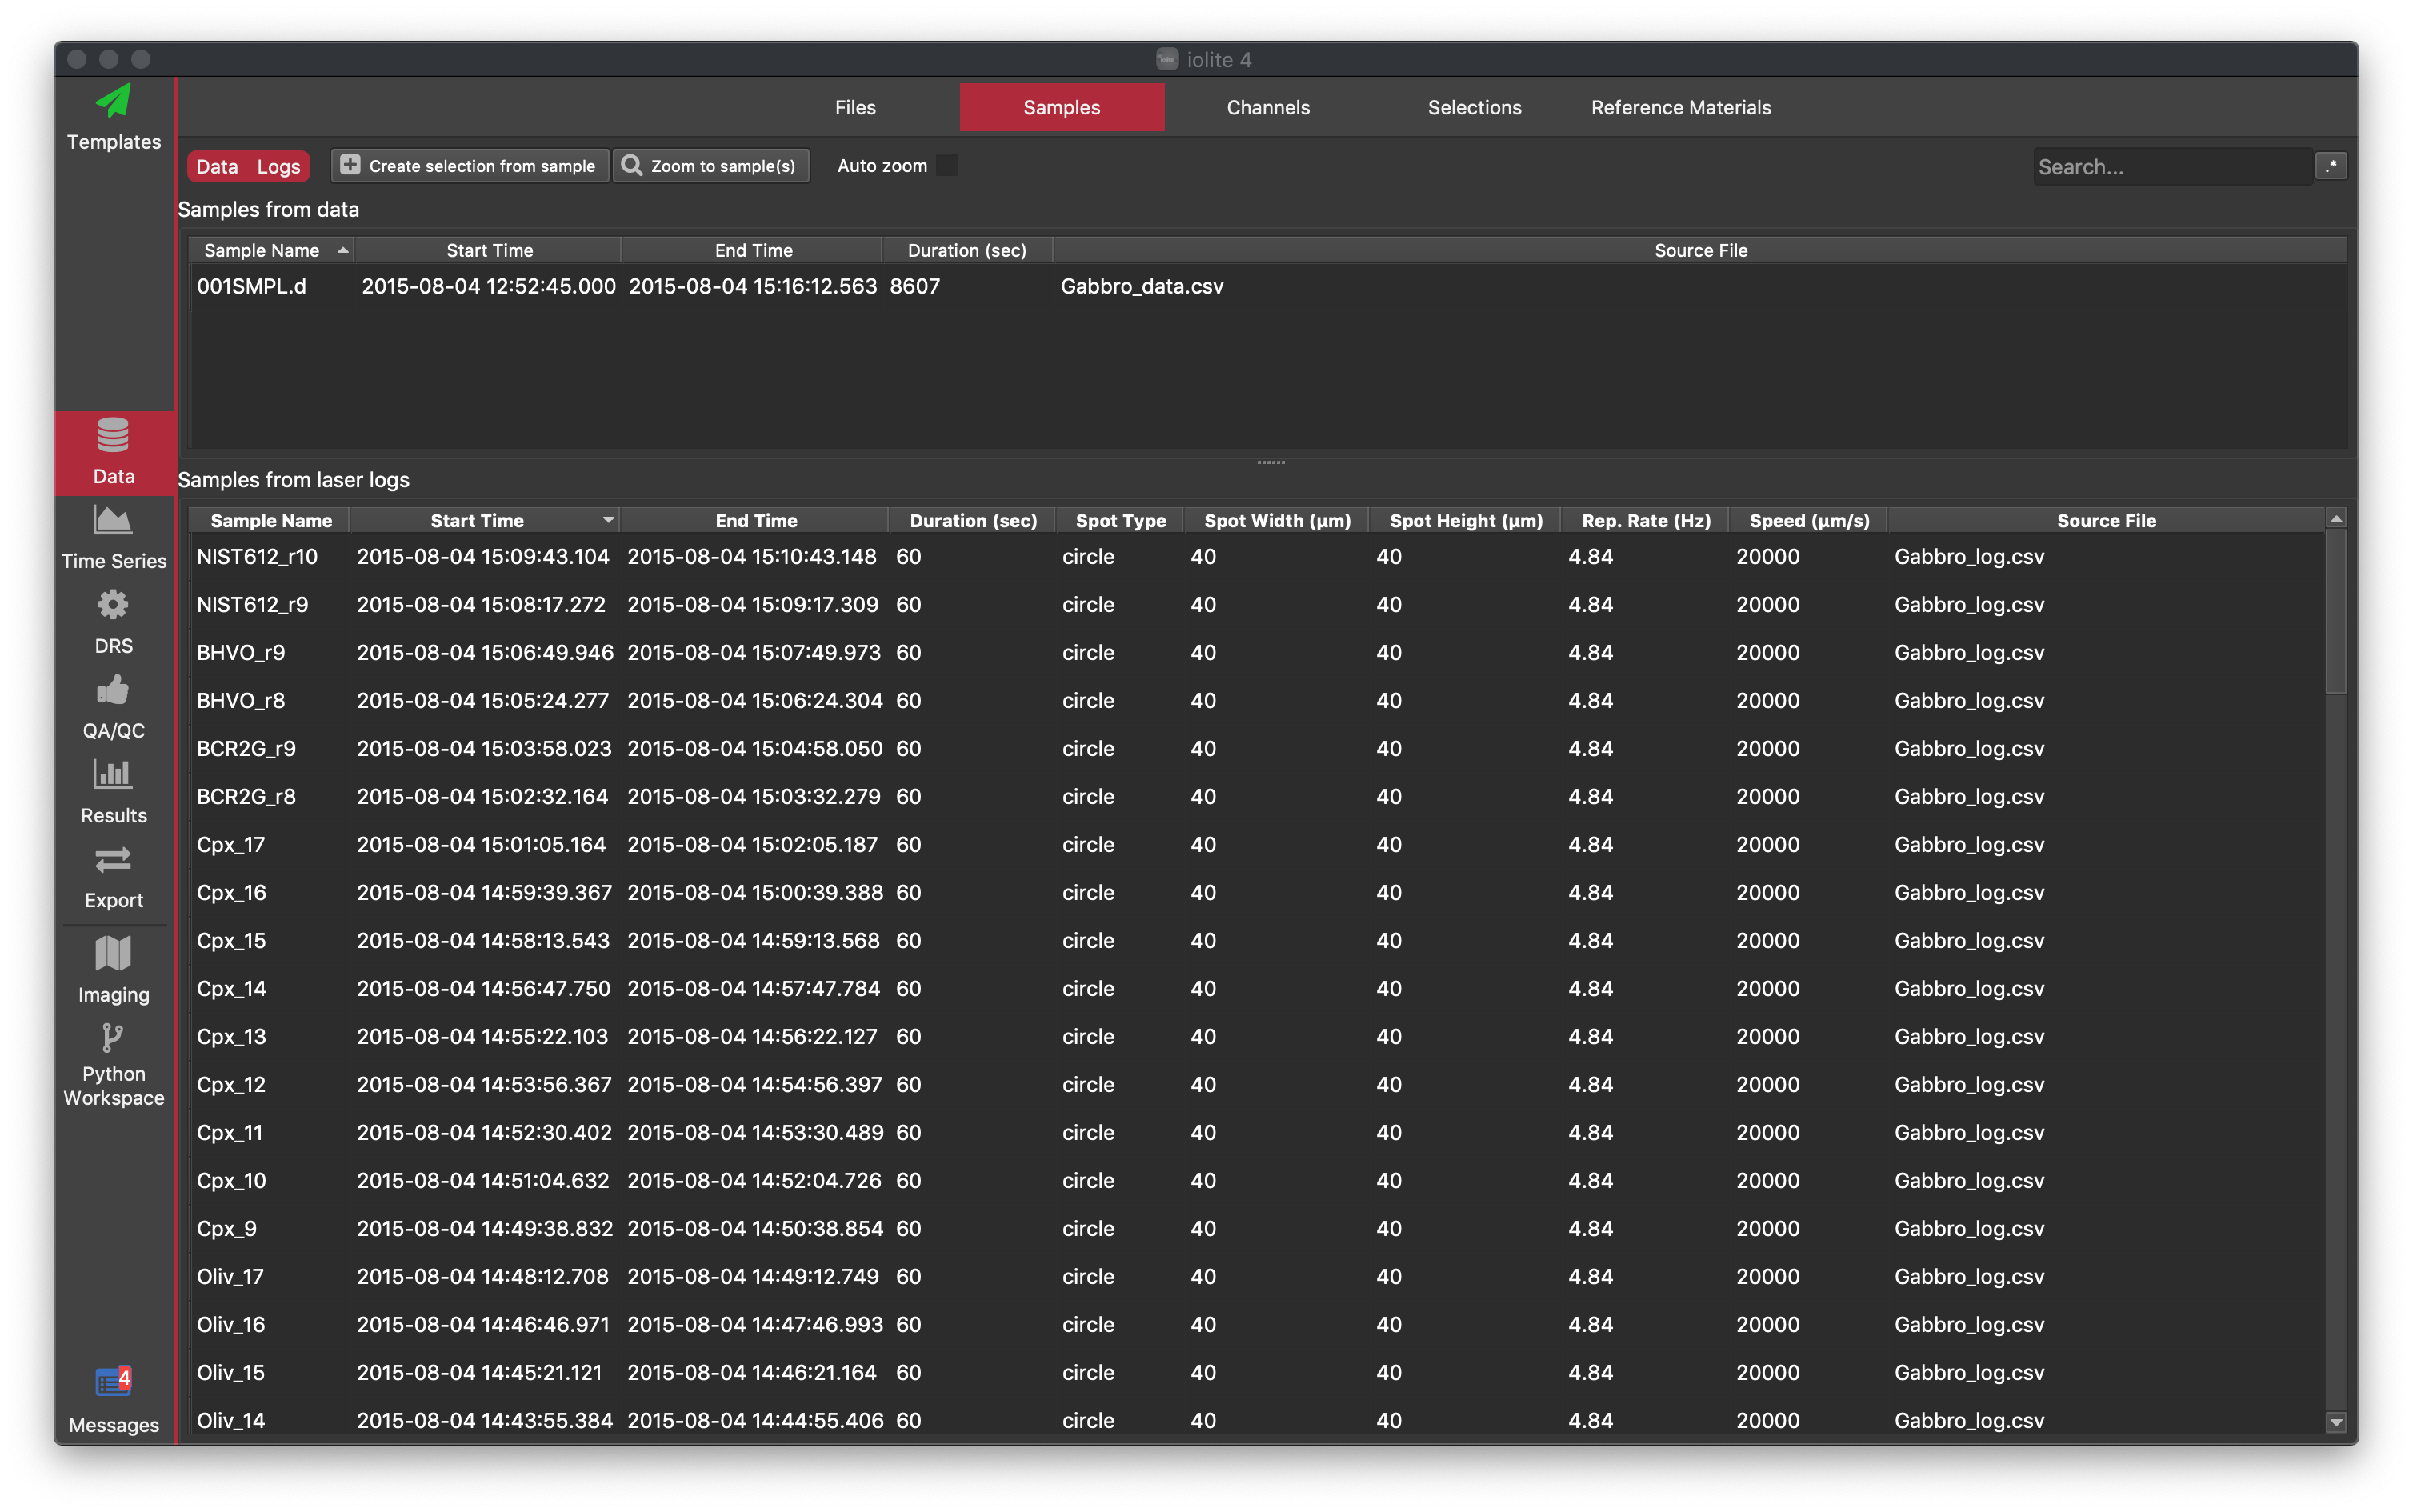
Task: Select the BCR2G_r9 row
Action: pyautogui.click(x=1257, y=748)
